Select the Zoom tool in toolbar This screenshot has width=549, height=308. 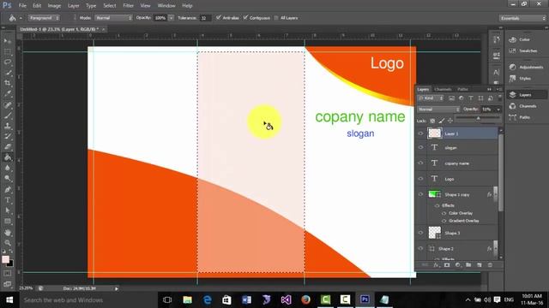[8, 243]
